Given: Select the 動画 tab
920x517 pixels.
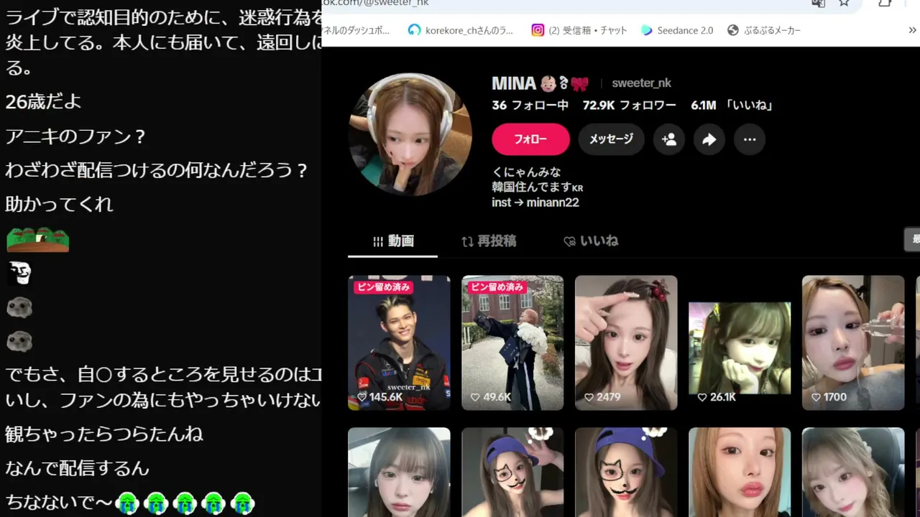Looking at the screenshot, I should point(393,241).
